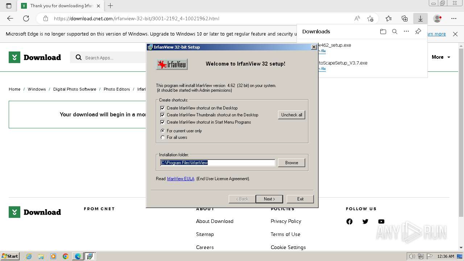Click the Uncheck all button

(291, 115)
